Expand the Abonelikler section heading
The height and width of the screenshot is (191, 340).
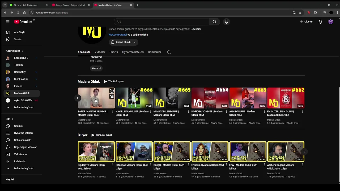point(15,51)
